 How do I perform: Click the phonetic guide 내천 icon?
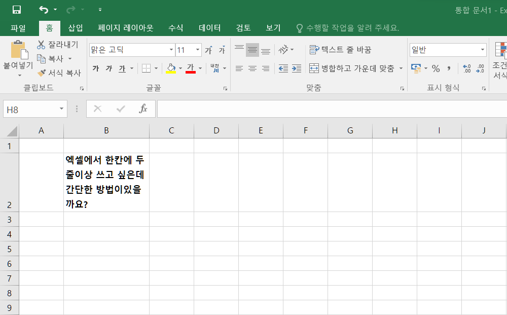(x=215, y=68)
